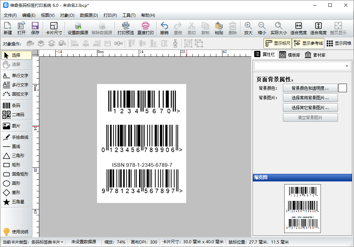Screen dimensions: 354x247
Task: Select the 圆弧文字 arc text tool
Action: pyautogui.click(x=16, y=94)
